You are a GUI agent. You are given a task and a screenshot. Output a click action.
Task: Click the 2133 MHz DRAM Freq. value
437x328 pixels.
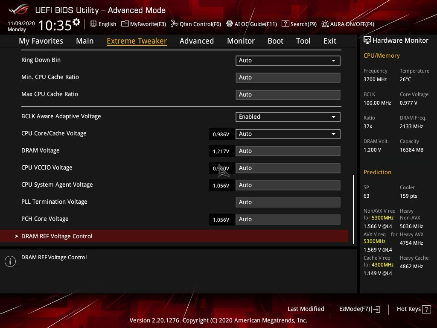(x=411, y=126)
